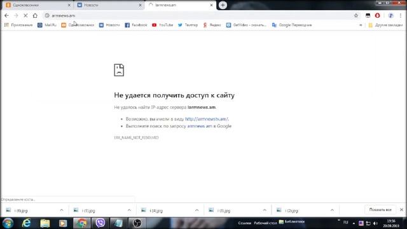The image size is (407, 229).
Task: Open a new browser tab
Action: tap(223, 5)
